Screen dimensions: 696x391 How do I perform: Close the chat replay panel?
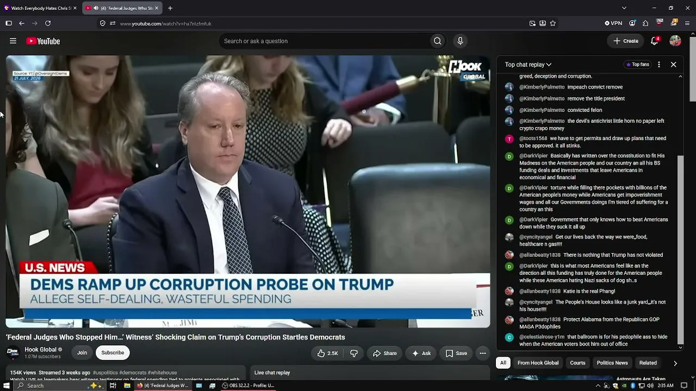(673, 64)
